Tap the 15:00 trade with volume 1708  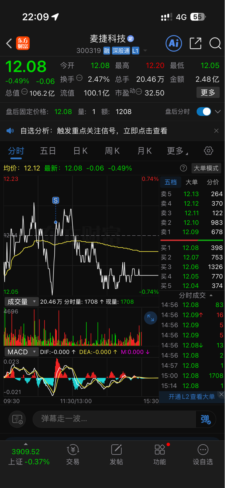pyautogui.click(x=192, y=376)
